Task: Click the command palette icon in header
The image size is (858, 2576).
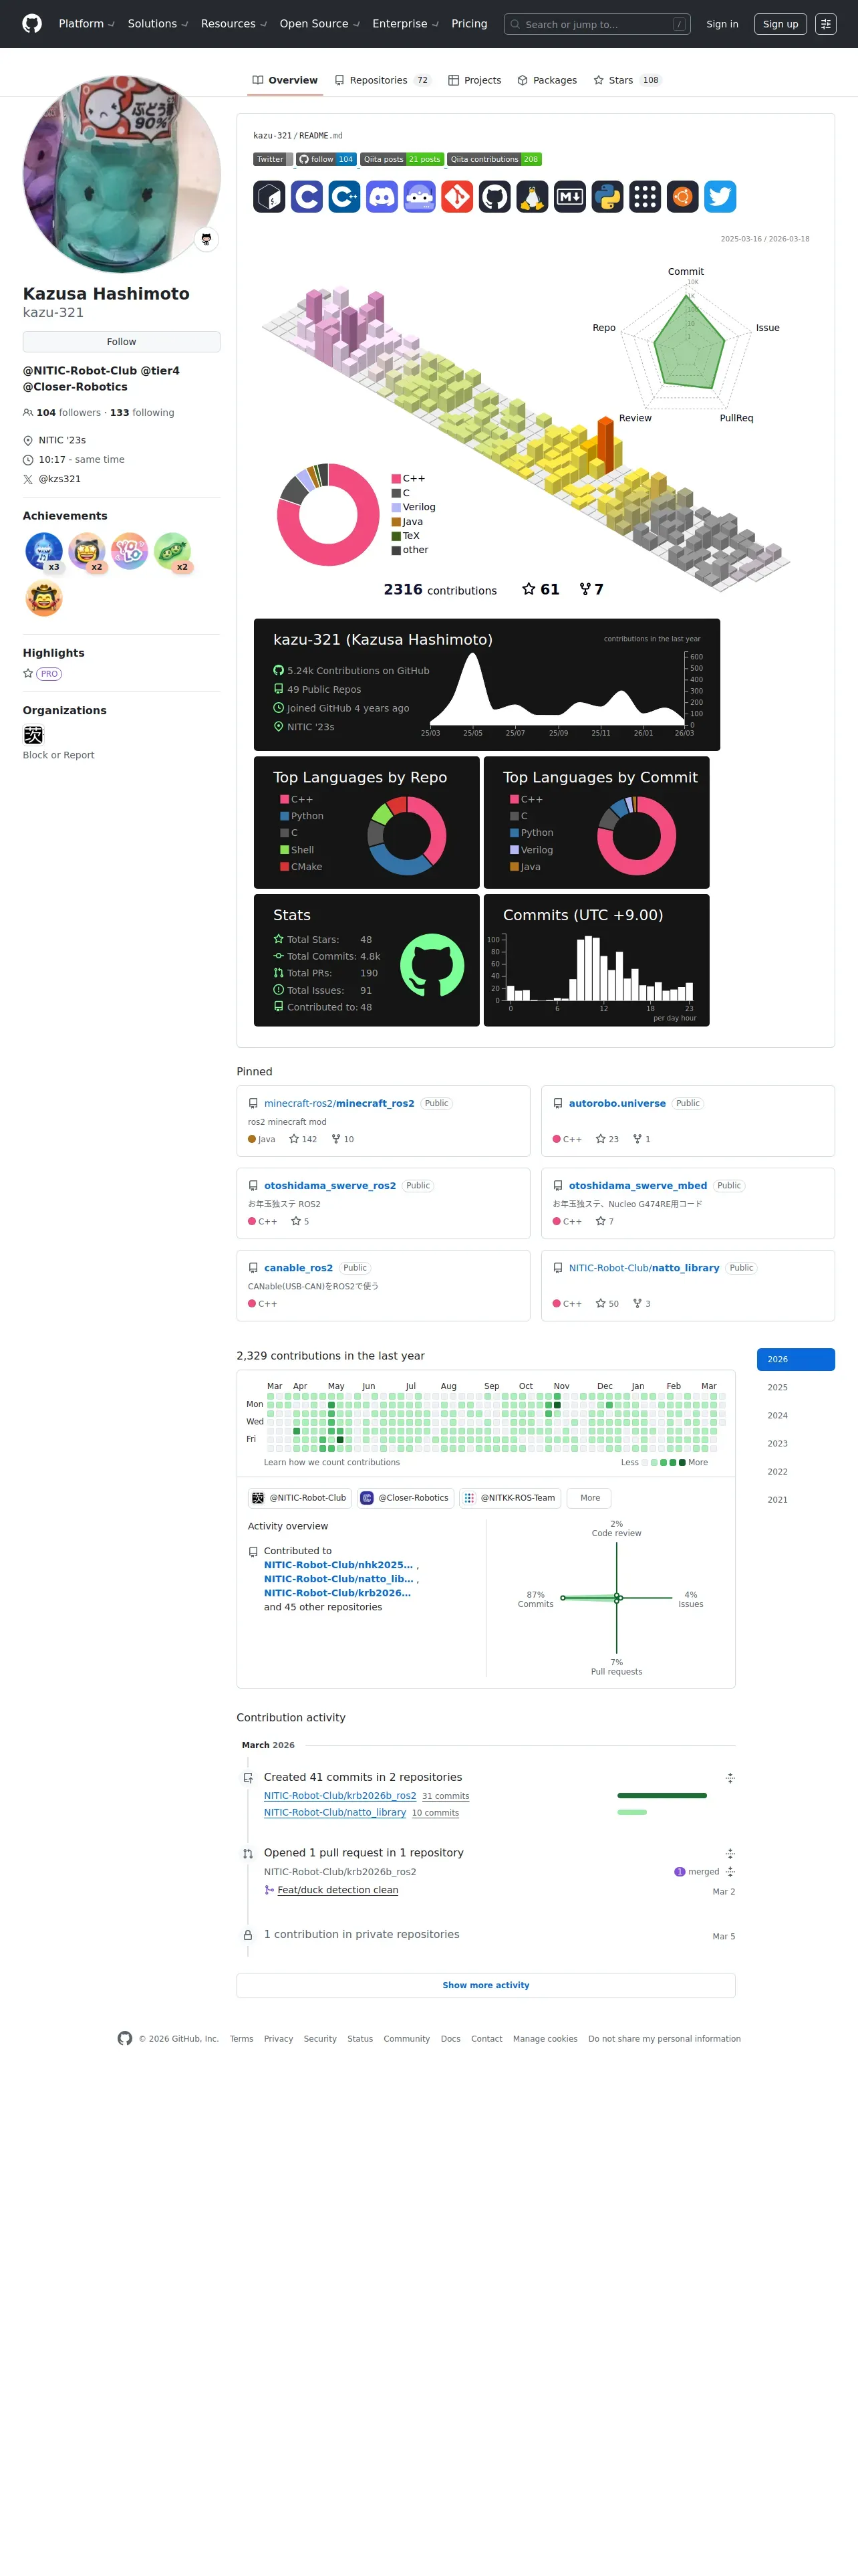Action: (x=826, y=24)
